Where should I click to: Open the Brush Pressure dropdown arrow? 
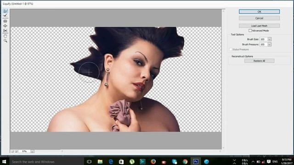[270, 44]
